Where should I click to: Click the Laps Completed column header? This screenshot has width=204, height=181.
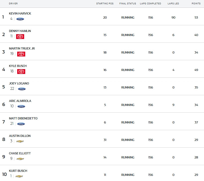tap(150, 3)
